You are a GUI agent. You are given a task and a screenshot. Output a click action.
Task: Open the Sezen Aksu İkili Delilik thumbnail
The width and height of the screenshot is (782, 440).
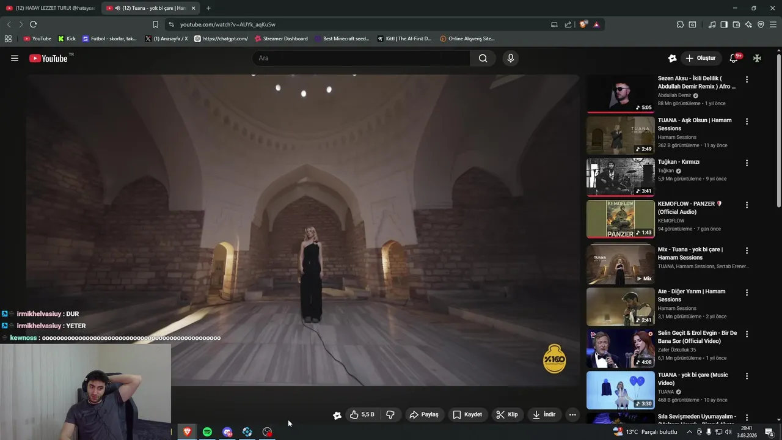620,94
